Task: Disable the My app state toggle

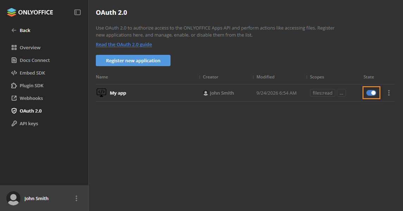Action: tap(371, 93)
